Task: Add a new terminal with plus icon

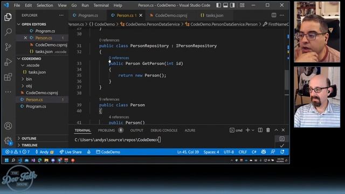Action: 248,130
